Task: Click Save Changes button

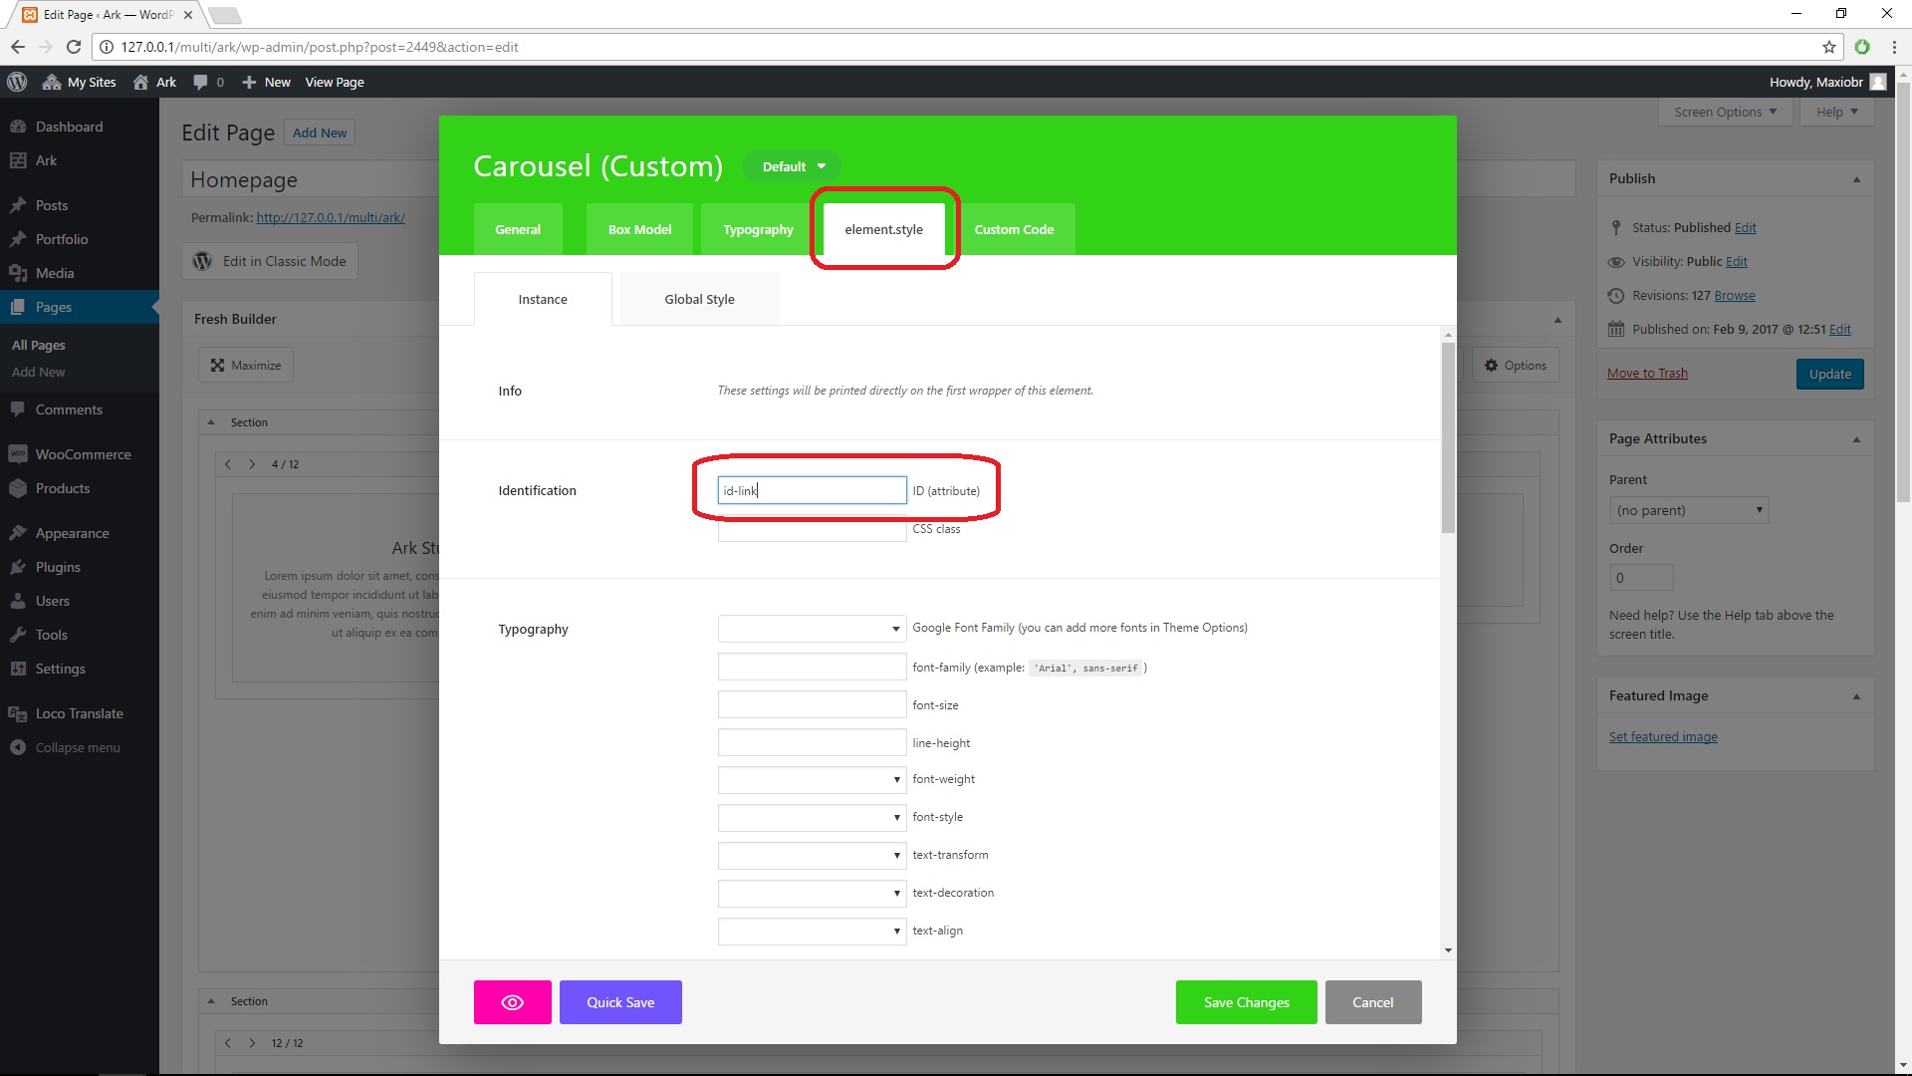Action: pyautogui.click(x=1246, y=1002)
